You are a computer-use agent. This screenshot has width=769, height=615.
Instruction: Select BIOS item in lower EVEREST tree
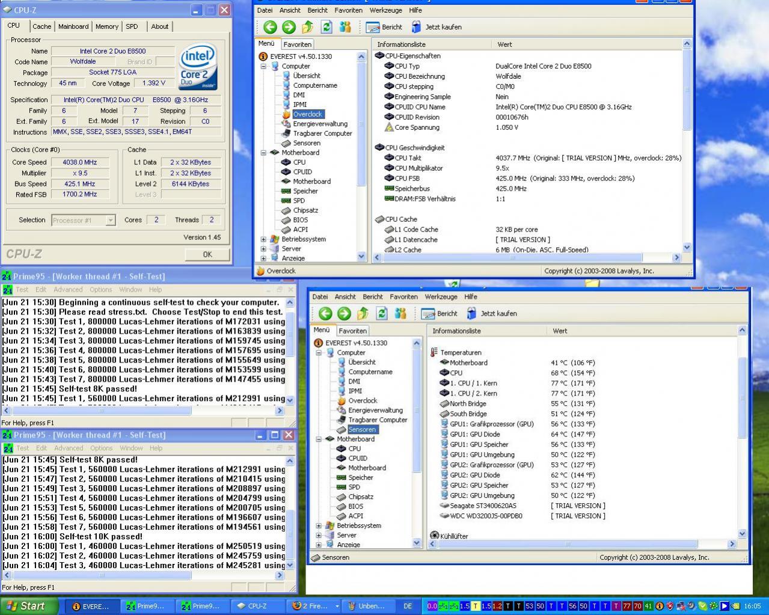(356, 506)
